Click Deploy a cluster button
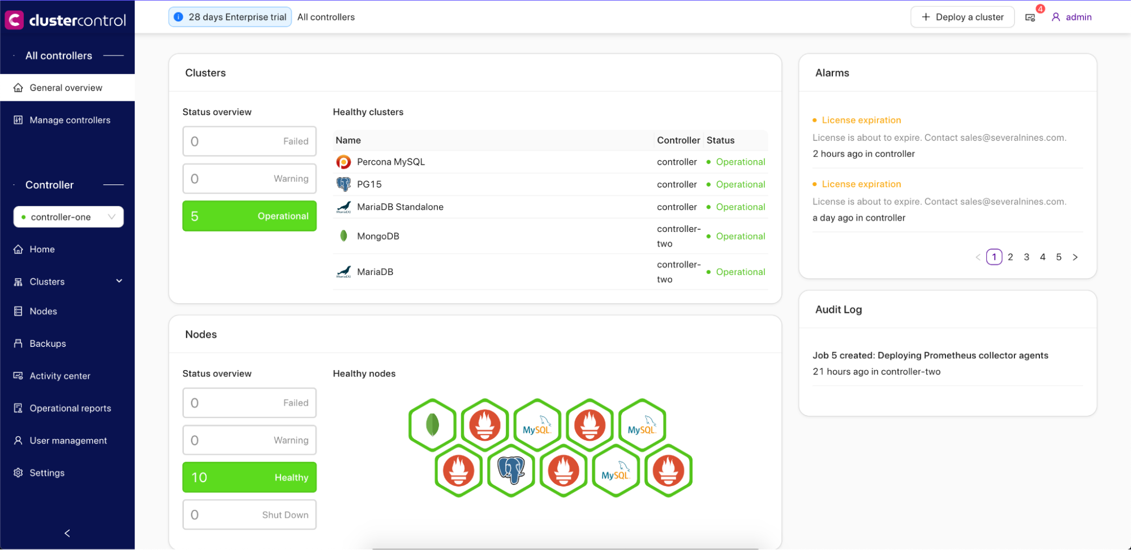The height and width of the screenshot is (550, 1131). click(x=962, y=17)
